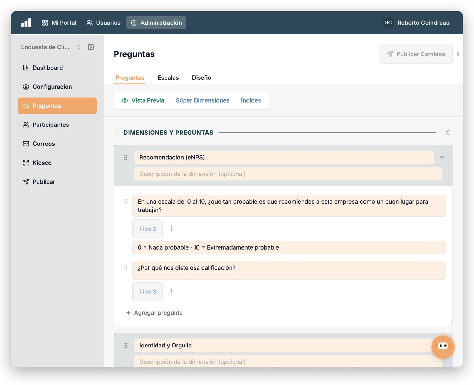Open the orange chatbot assistant bubble
Screen dimensions: 474x385
point(443,347)
